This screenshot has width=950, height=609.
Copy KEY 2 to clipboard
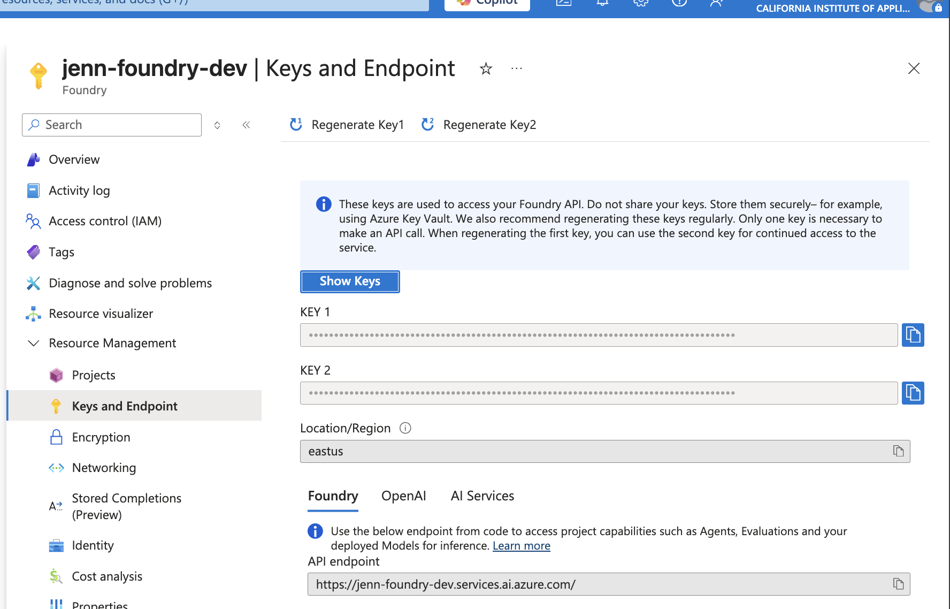[x=913, y=393]
